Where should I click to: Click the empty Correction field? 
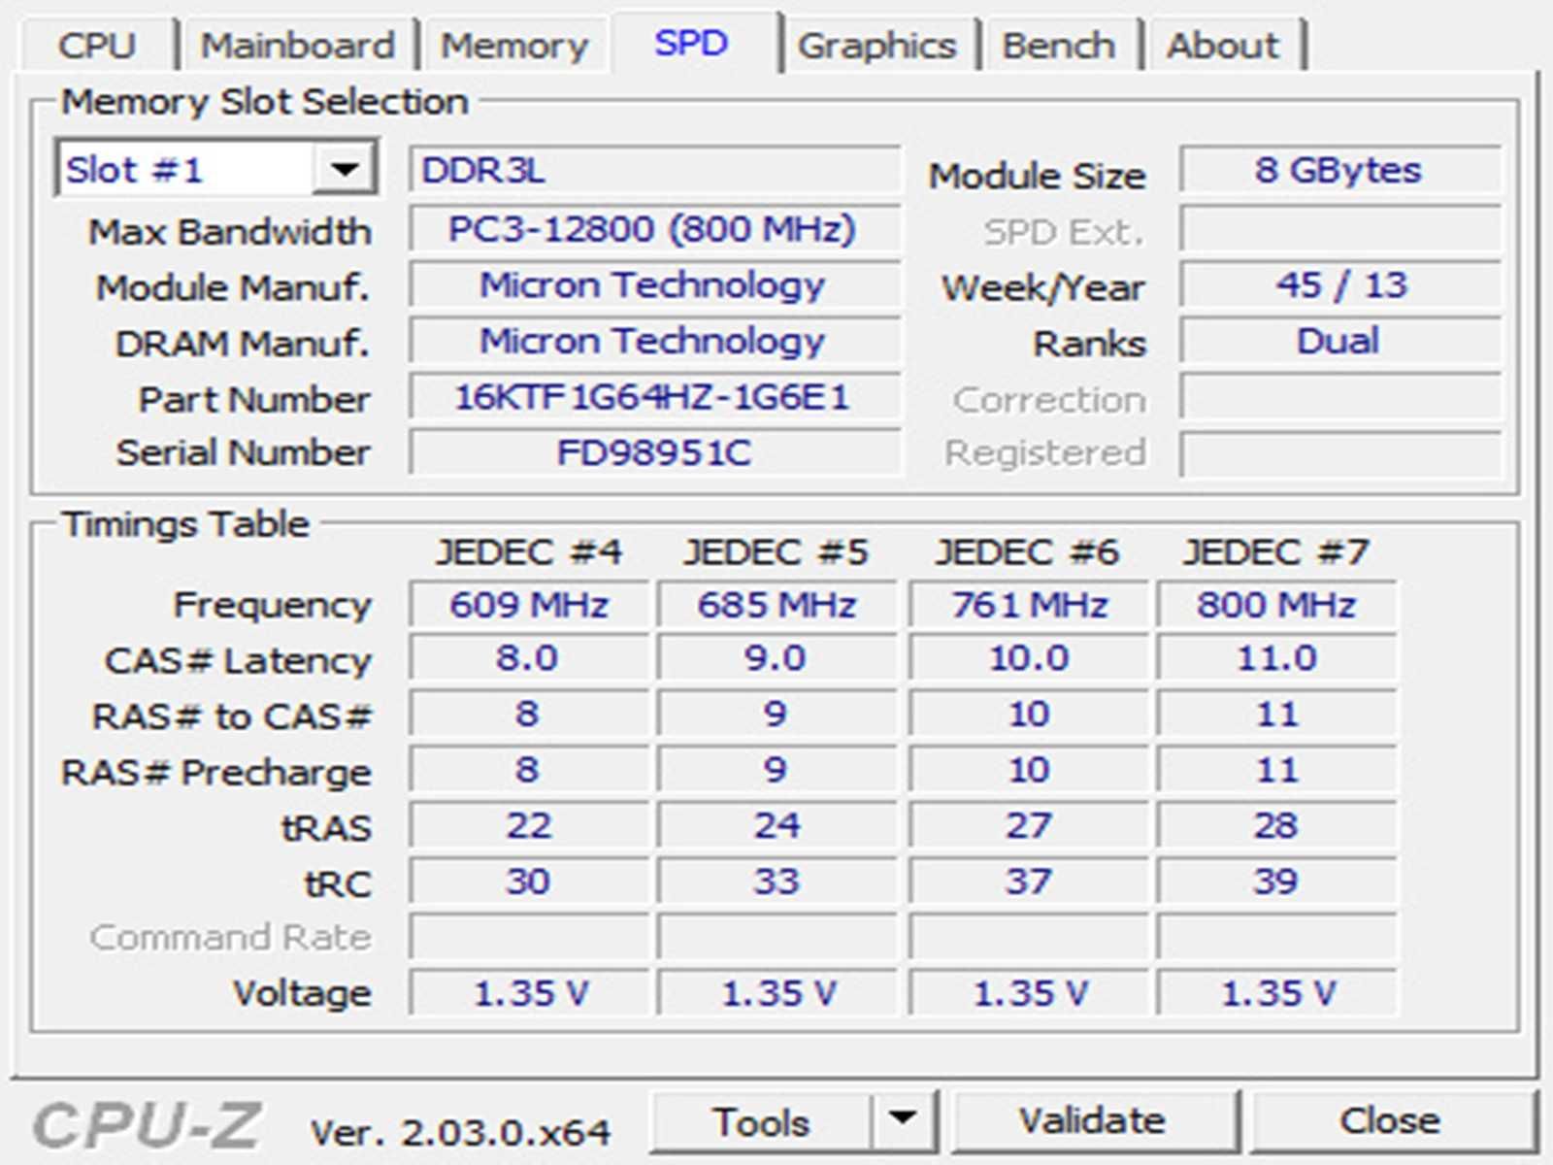(x=1340, y=398)
